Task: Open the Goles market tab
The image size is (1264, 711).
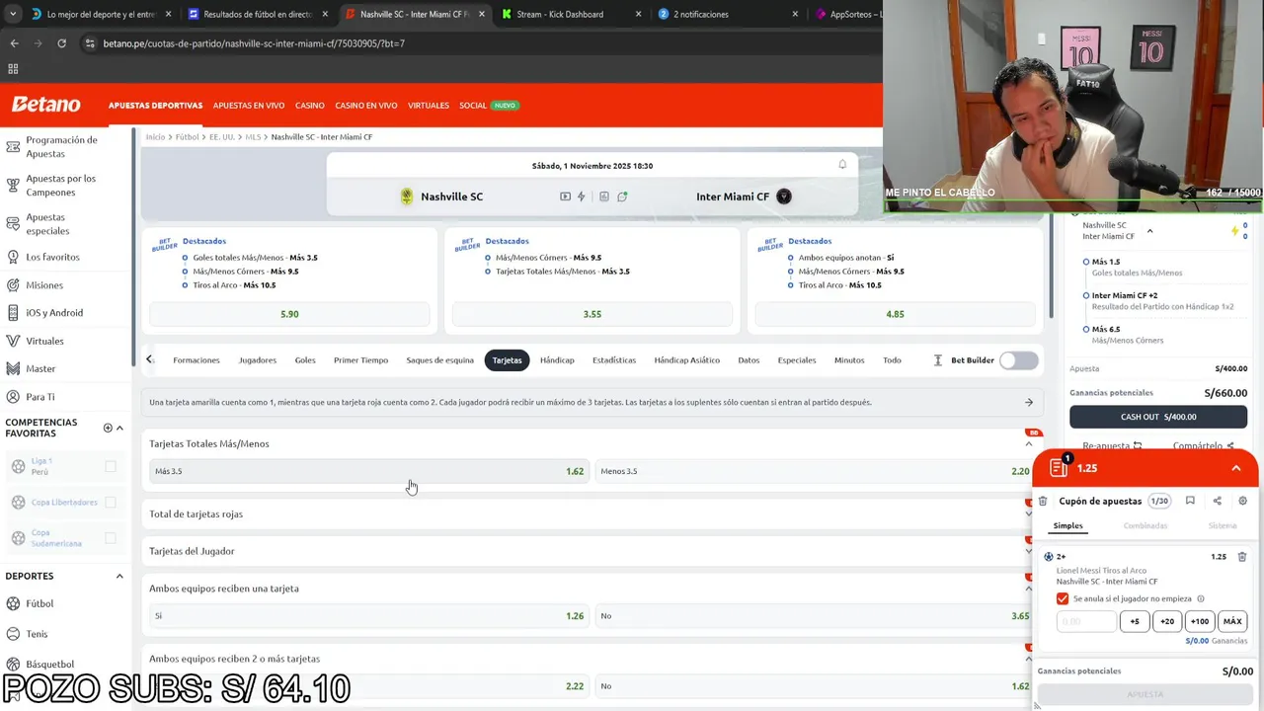Action: coord(305,360)
